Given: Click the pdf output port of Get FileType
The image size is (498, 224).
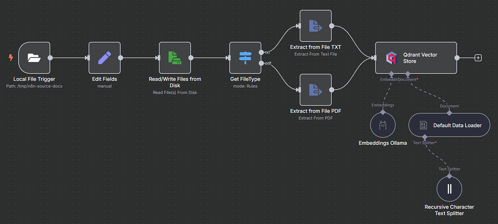Looking at the screenshot, I should coord(261,63).
